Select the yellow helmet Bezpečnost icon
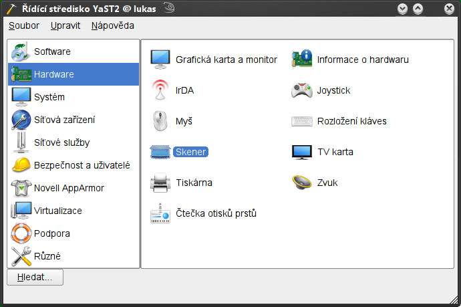This screenshot has width=461, height=307. (x=21, y=165)
